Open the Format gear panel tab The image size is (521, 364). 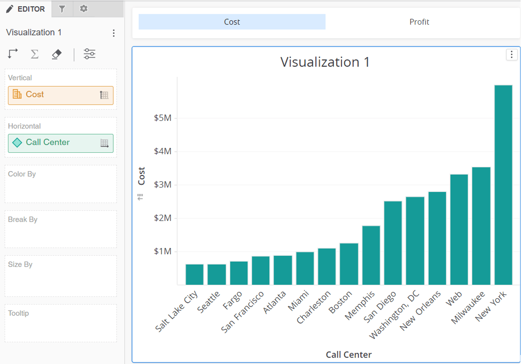coord(84,9)
